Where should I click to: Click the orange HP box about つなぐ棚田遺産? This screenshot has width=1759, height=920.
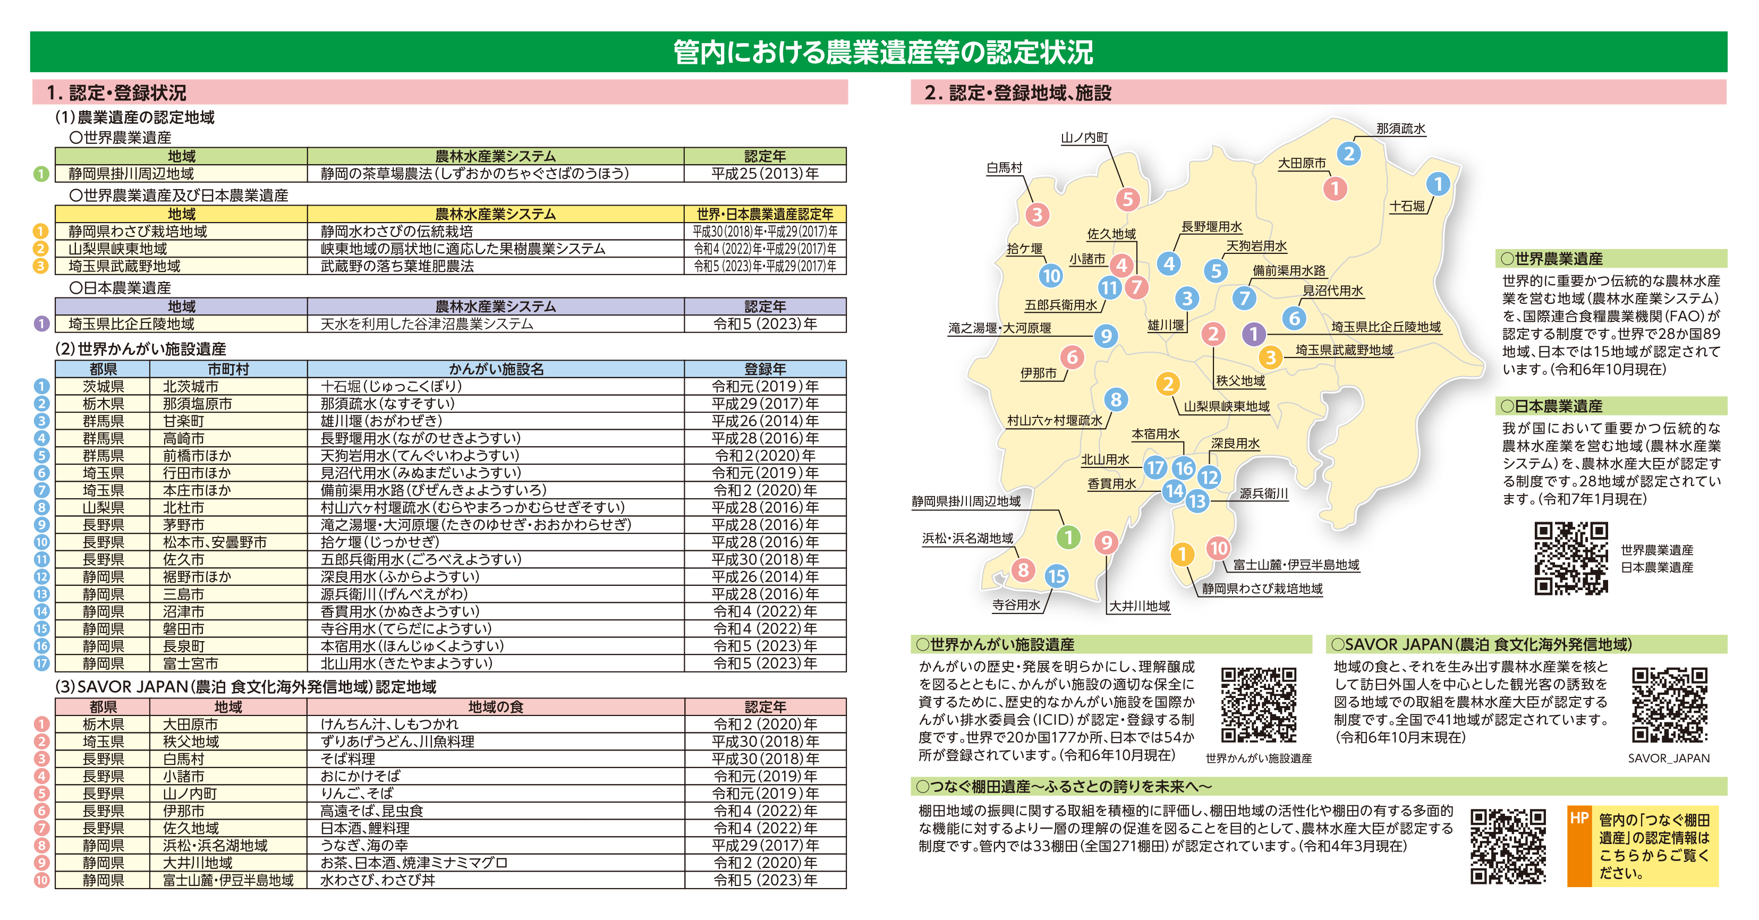(x=1643, y=846)
